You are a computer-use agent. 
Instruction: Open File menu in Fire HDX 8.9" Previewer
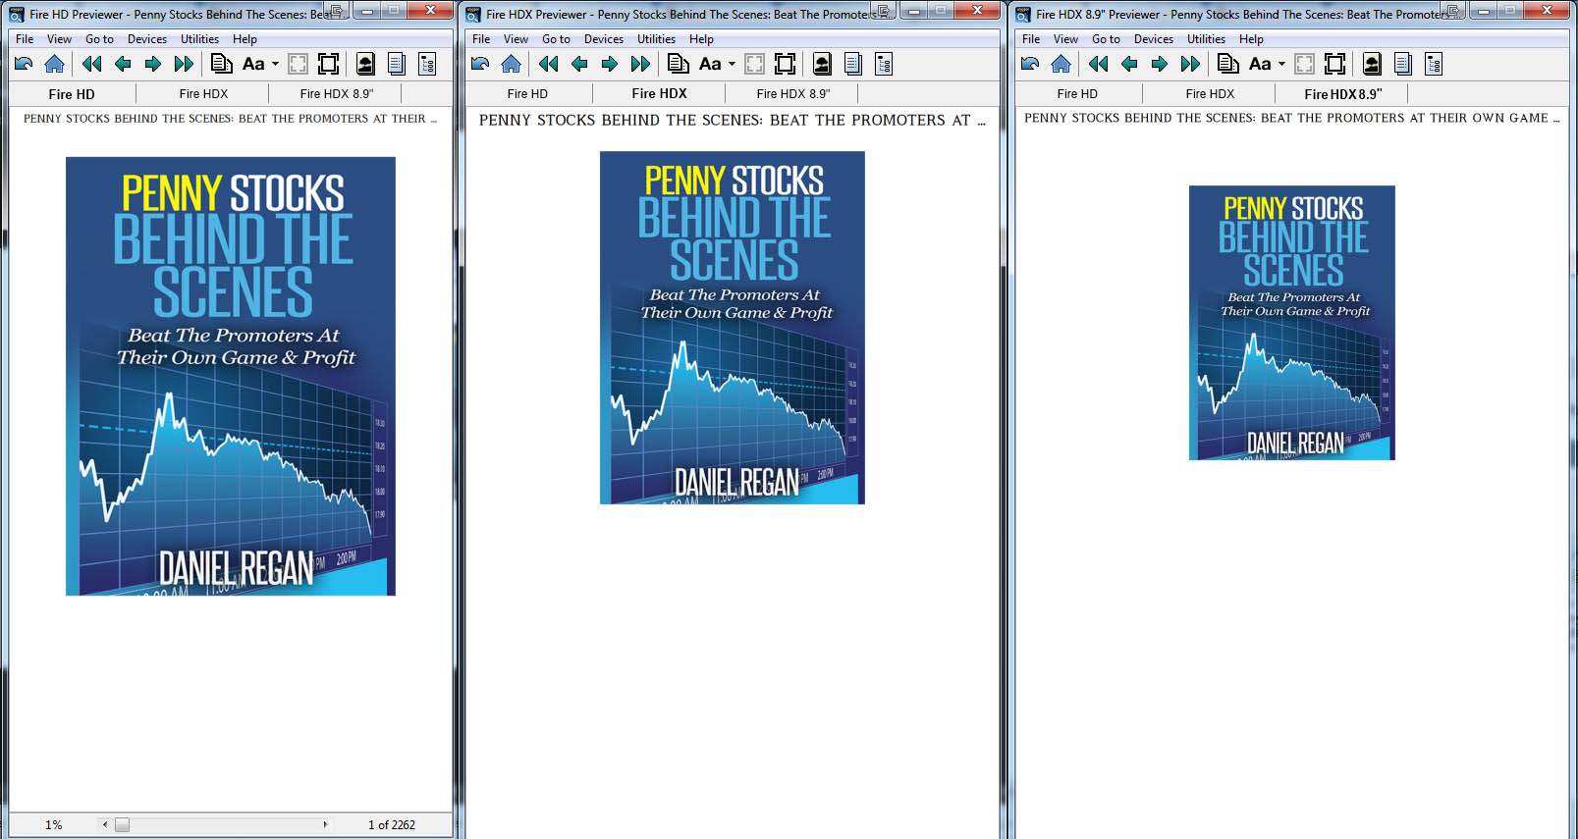tap(1031, 39)
